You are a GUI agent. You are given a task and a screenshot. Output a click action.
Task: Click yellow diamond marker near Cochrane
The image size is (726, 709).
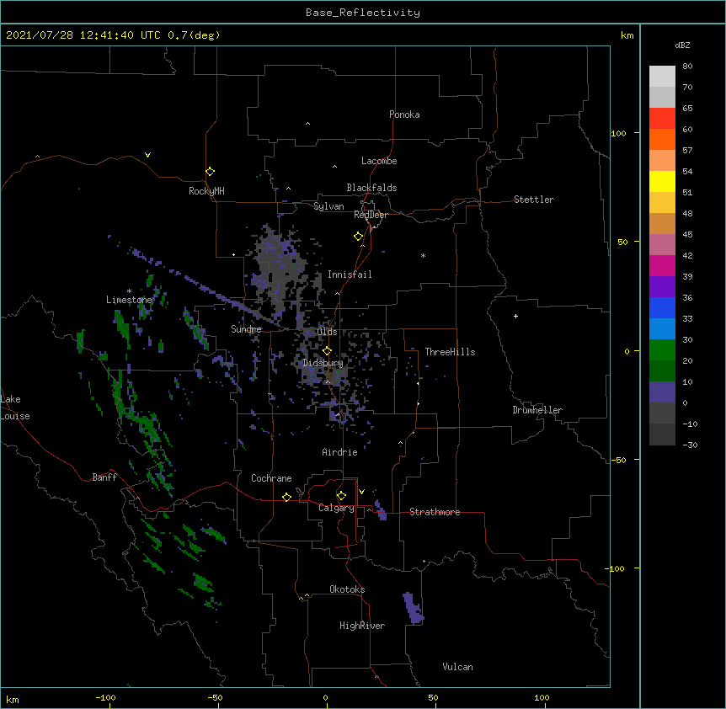[286, 497]
